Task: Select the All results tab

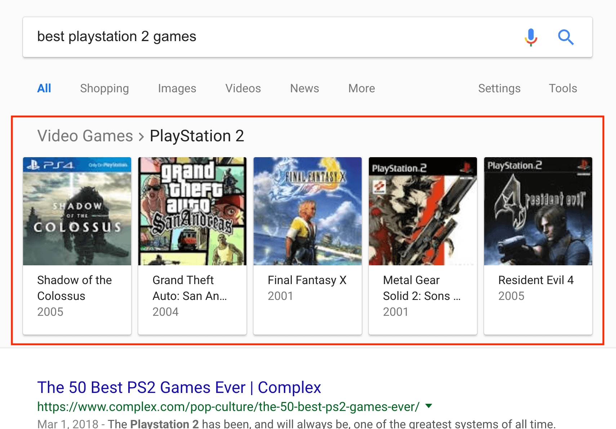Action: coord(44,88)
